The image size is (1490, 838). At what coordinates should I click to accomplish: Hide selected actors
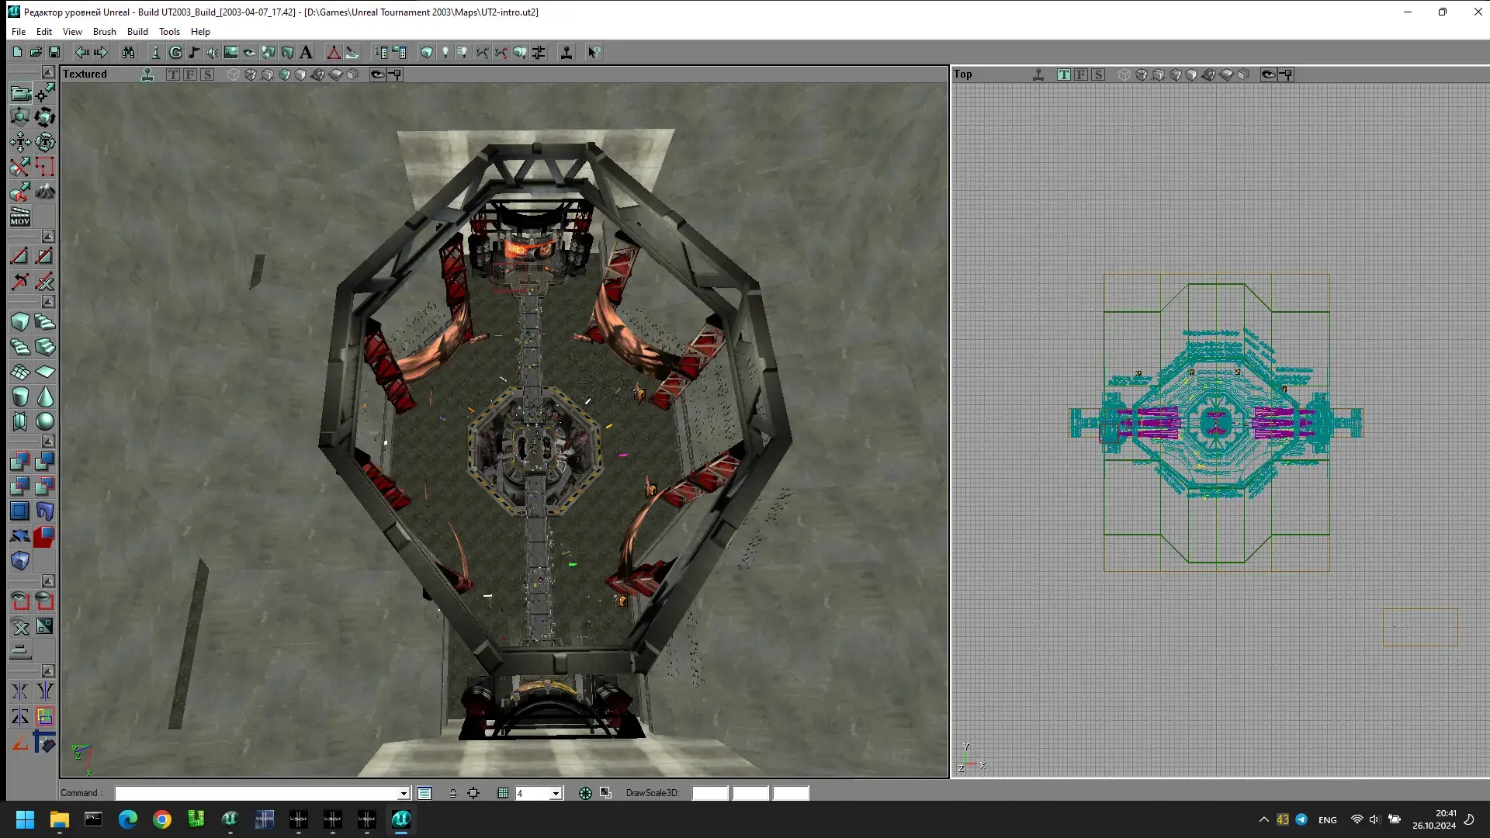[45, 601]
